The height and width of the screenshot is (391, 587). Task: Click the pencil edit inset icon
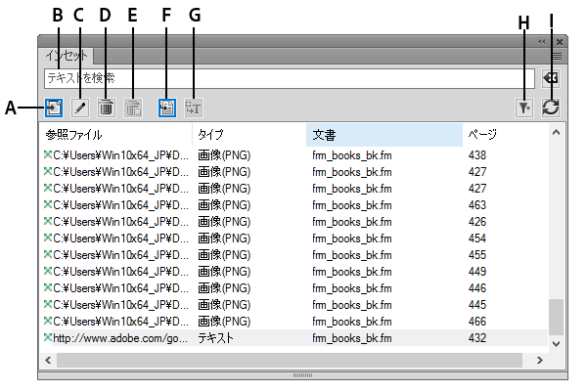point(80,108)
